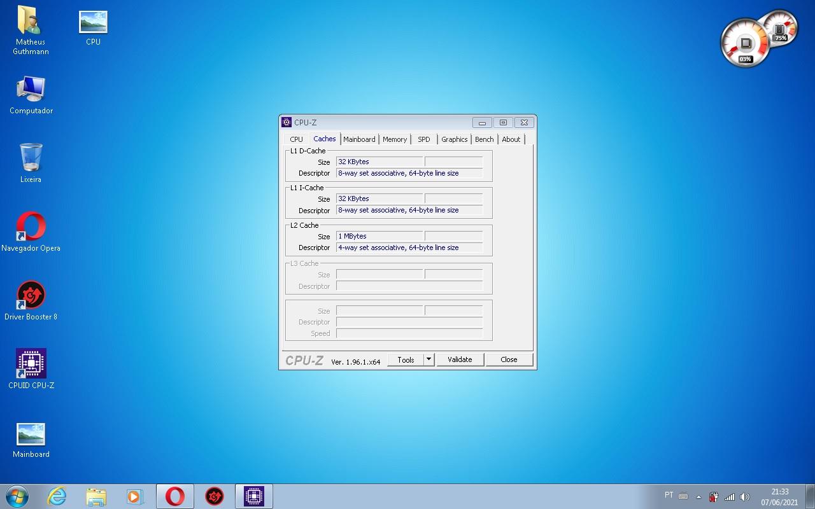
Task: Open the Windows Start menu orb
Action: (17, 496)
